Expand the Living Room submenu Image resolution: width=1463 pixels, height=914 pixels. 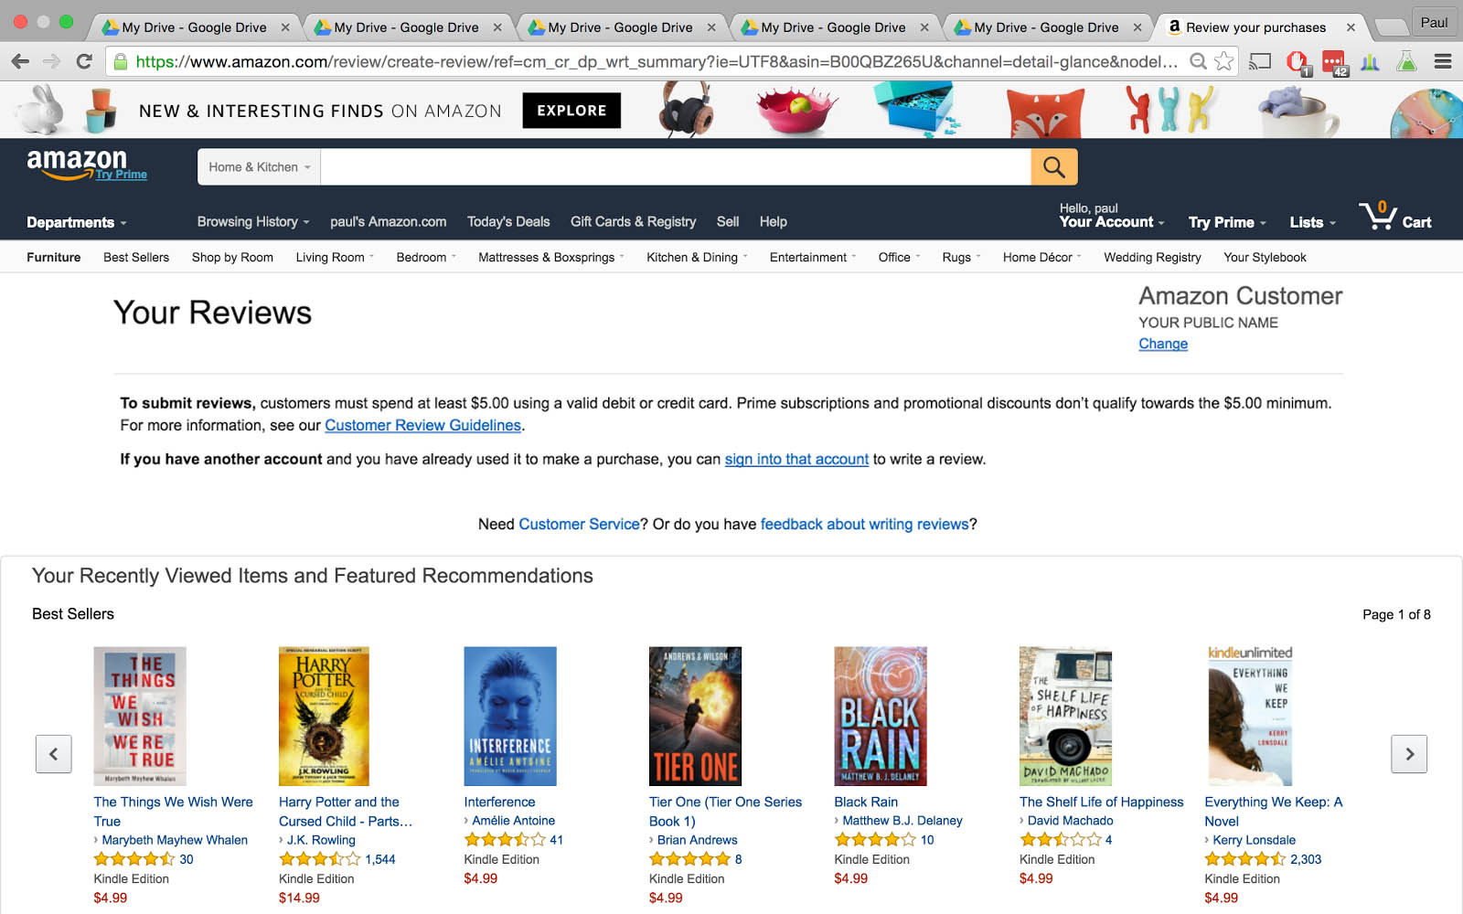(335, 257)
